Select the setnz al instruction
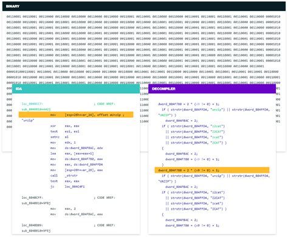This screenshot has height=237, width=288. coord(60,137)
